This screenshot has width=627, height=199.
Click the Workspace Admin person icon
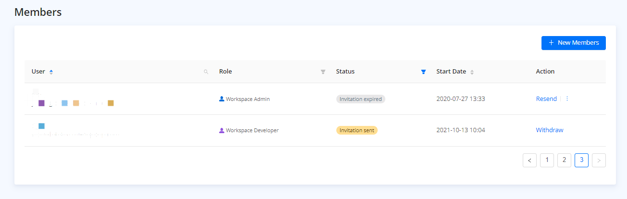pyautogui.click(x=221, y=99)
